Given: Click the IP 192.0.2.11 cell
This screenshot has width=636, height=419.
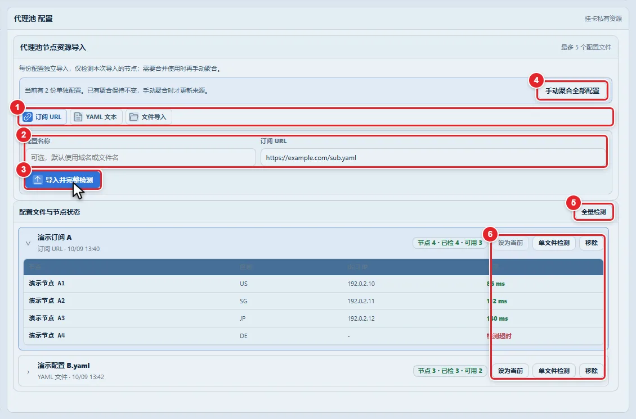Looking at the screenshot, I should coord(361,301).
